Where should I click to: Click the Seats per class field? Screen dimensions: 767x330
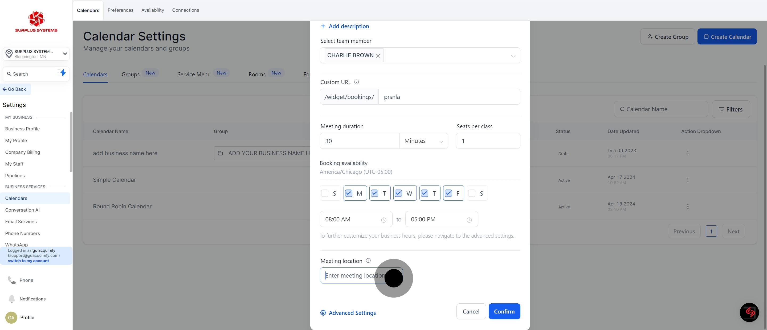488,141
